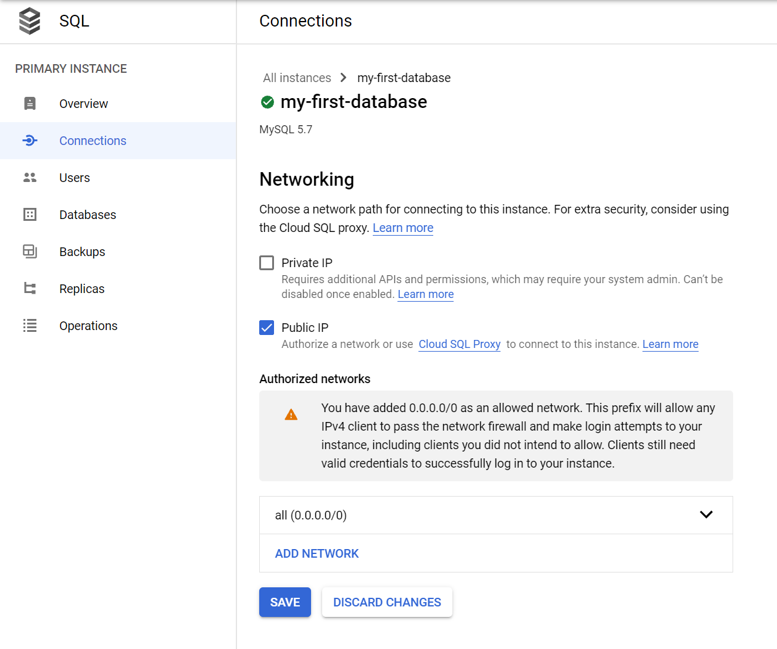This screenshot has width=777, height=649.
Task: Open the Users menu item
Action: point(75,178)
